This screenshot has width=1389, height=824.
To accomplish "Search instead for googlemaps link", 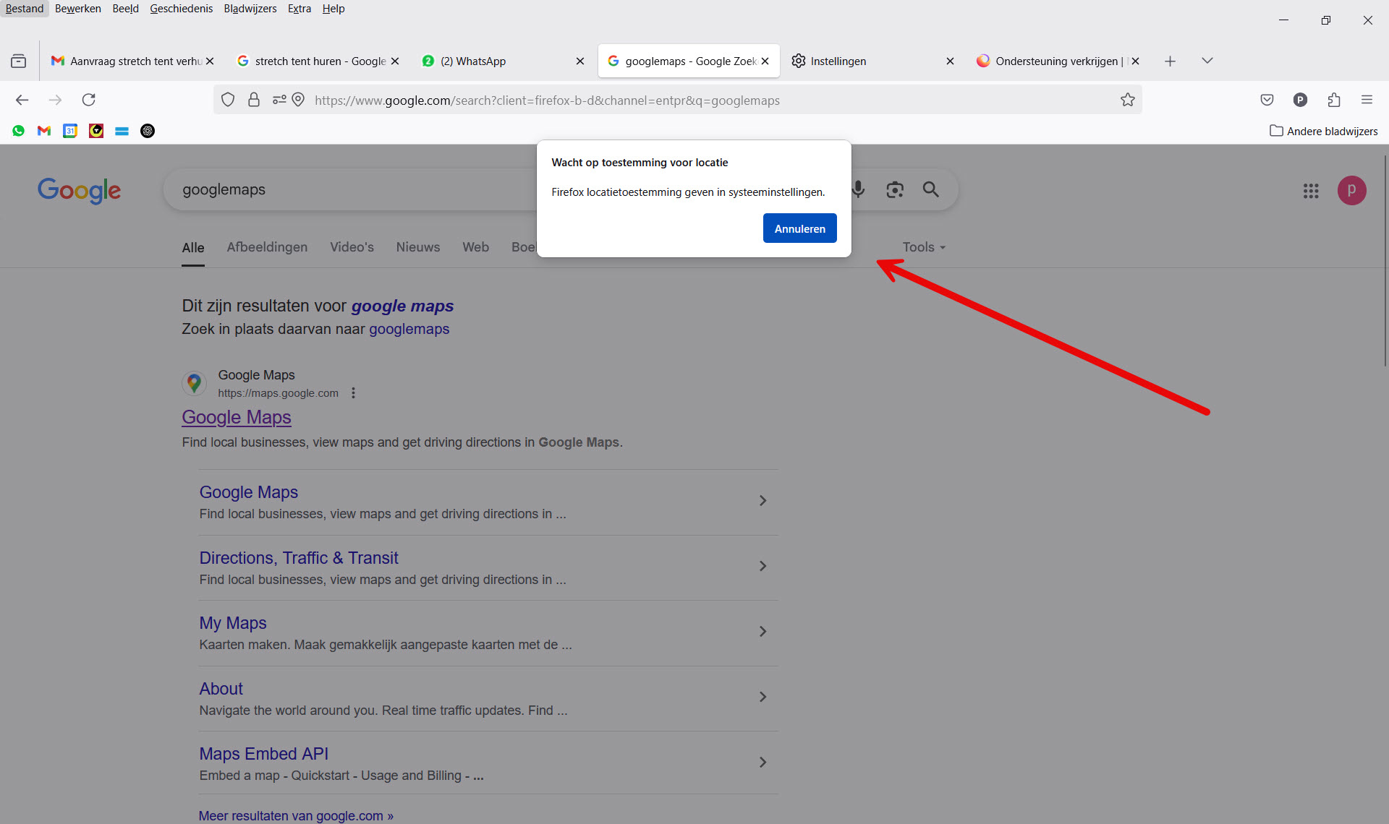I will [409, 329].
